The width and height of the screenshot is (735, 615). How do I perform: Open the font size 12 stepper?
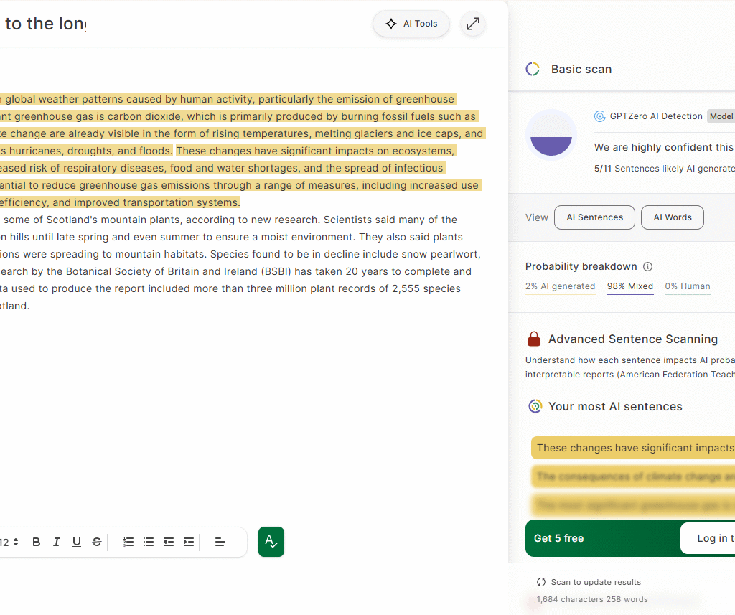(10, 542)
